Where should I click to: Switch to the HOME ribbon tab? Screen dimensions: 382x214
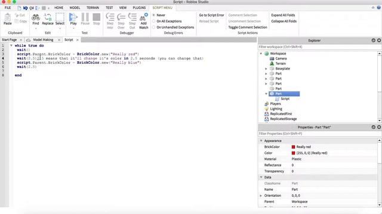click(x=58, y=8)
